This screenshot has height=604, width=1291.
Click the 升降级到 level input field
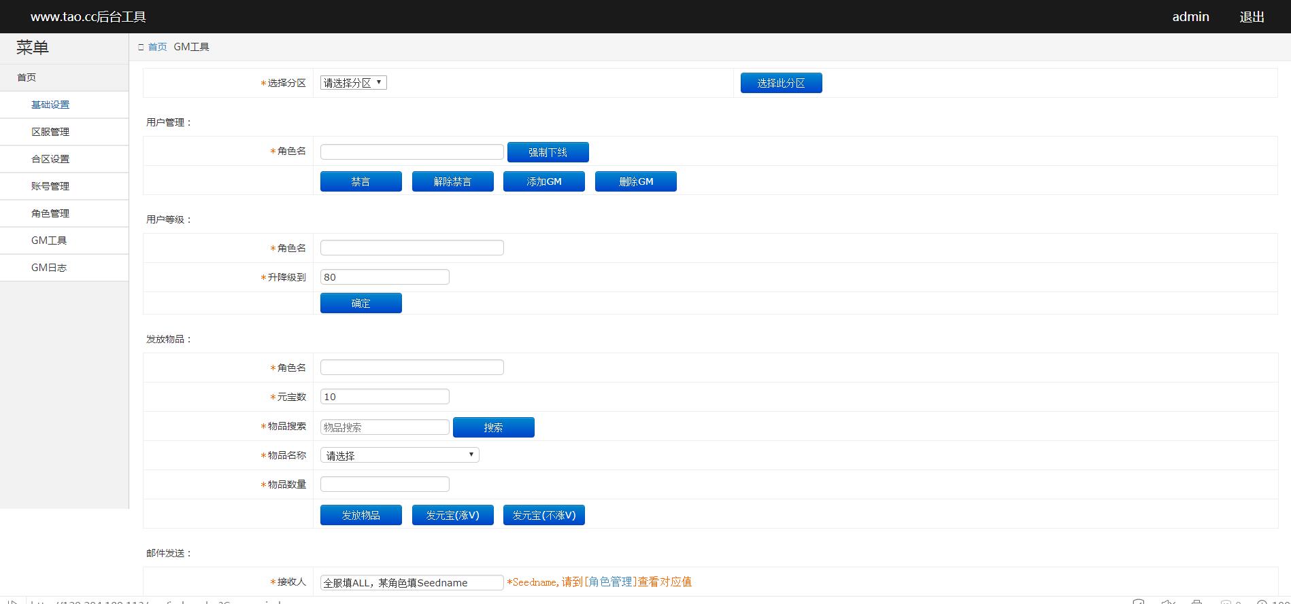pos(384,277)
